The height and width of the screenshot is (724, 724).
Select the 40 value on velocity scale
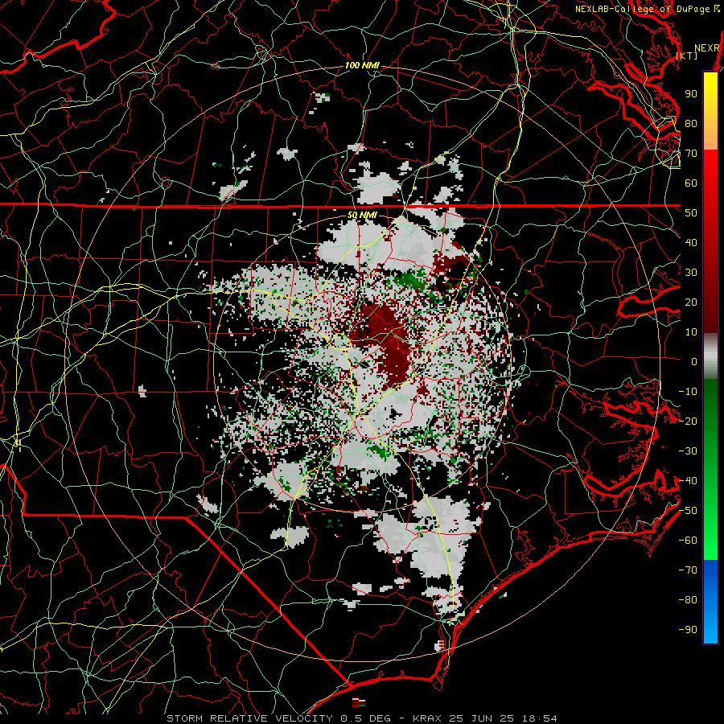(691, 242)
